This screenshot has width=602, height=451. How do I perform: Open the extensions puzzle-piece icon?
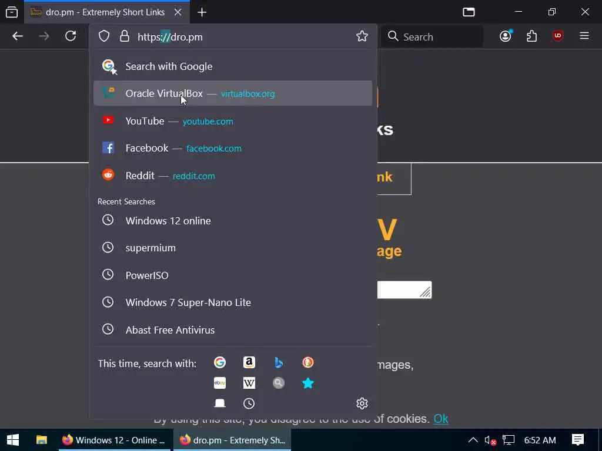(x=531, y=36)
